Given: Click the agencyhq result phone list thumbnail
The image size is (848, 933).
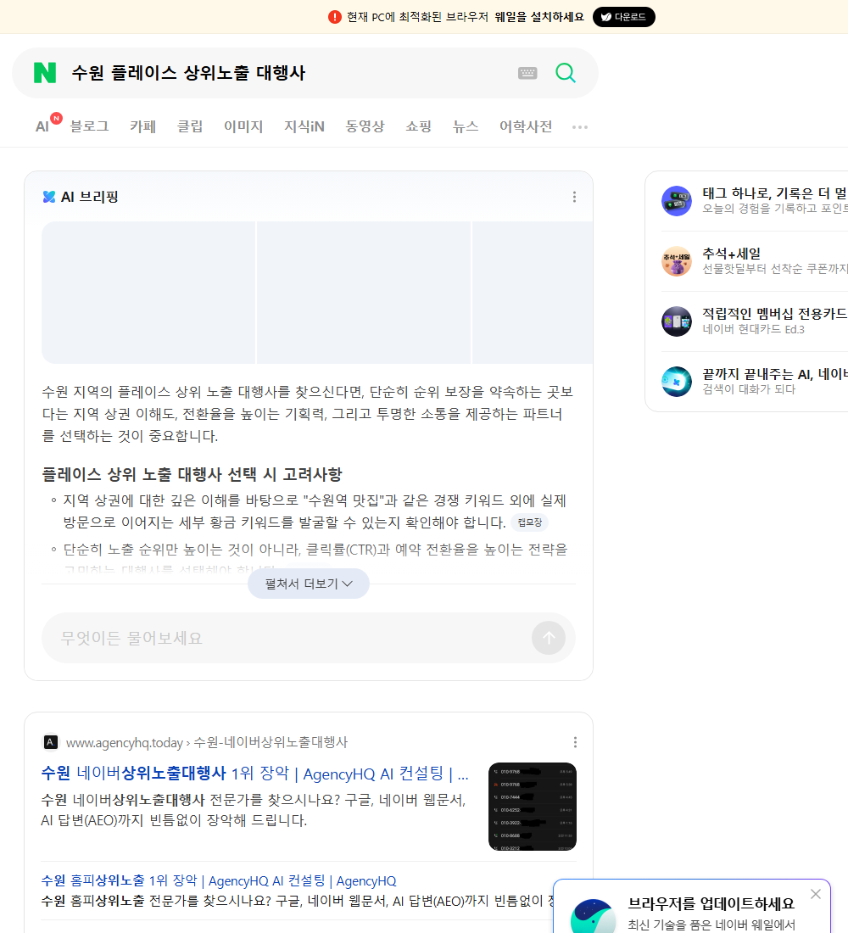Looking at the screenshot, I should point(533,807).
